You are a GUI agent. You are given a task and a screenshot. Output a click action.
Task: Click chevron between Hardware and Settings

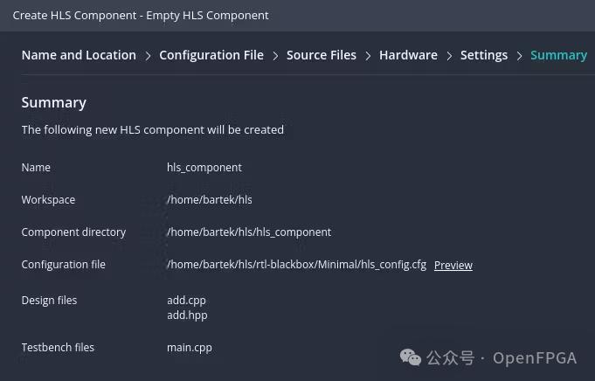pos(449,56)
